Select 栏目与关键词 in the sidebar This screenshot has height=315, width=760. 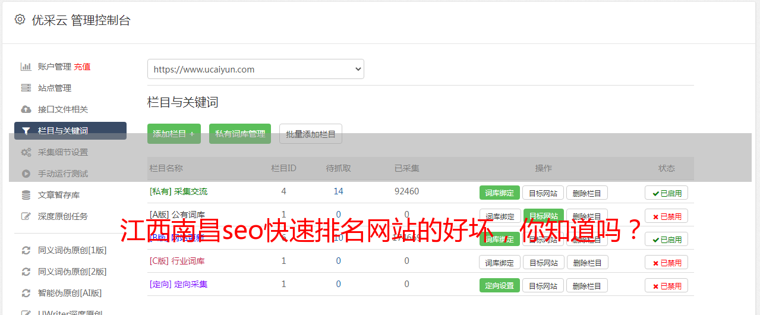[x=70, y=131]
